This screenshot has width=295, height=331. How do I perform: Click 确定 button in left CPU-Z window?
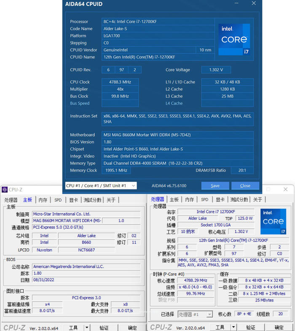pyautogui.click(x=132, y=328)
